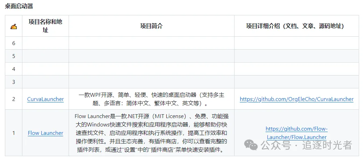Click row number 4 cell
This screenshot has width=364, height=160.
14,69
